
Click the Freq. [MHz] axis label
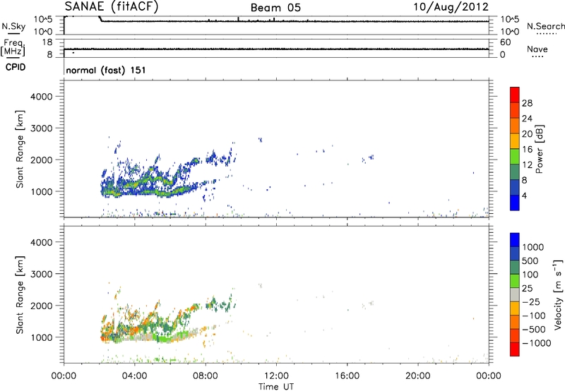[13, 48]
